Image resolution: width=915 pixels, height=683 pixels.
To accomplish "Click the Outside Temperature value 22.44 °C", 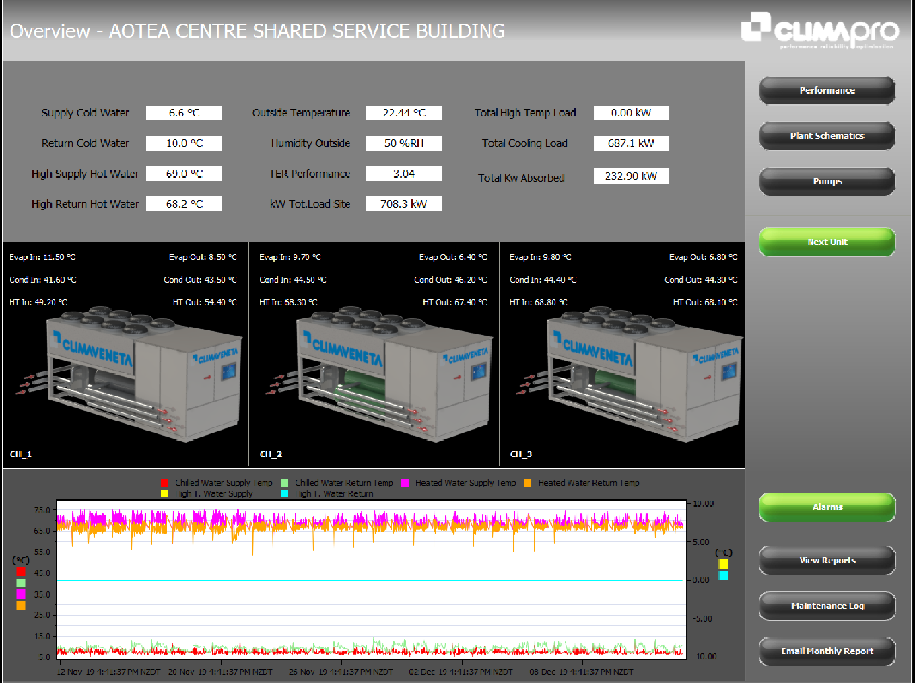I will click(404, 113).
